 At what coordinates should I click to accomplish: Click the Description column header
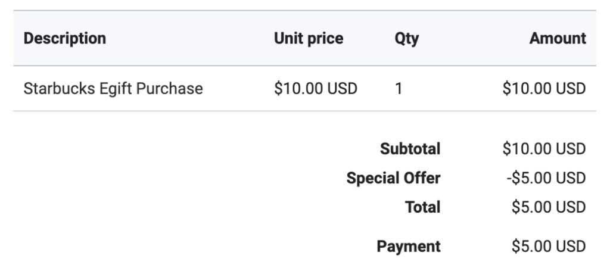click(65, 39)
